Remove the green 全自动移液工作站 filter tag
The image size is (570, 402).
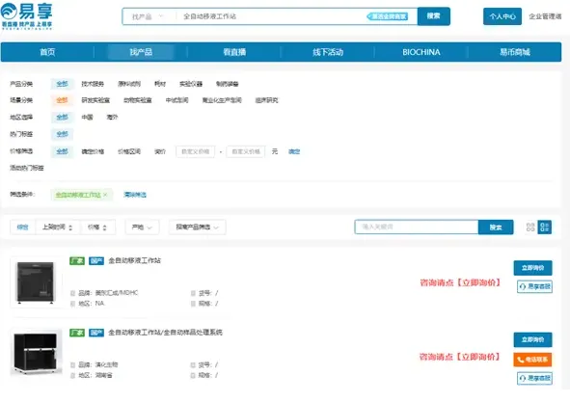[x=105, y=195]
